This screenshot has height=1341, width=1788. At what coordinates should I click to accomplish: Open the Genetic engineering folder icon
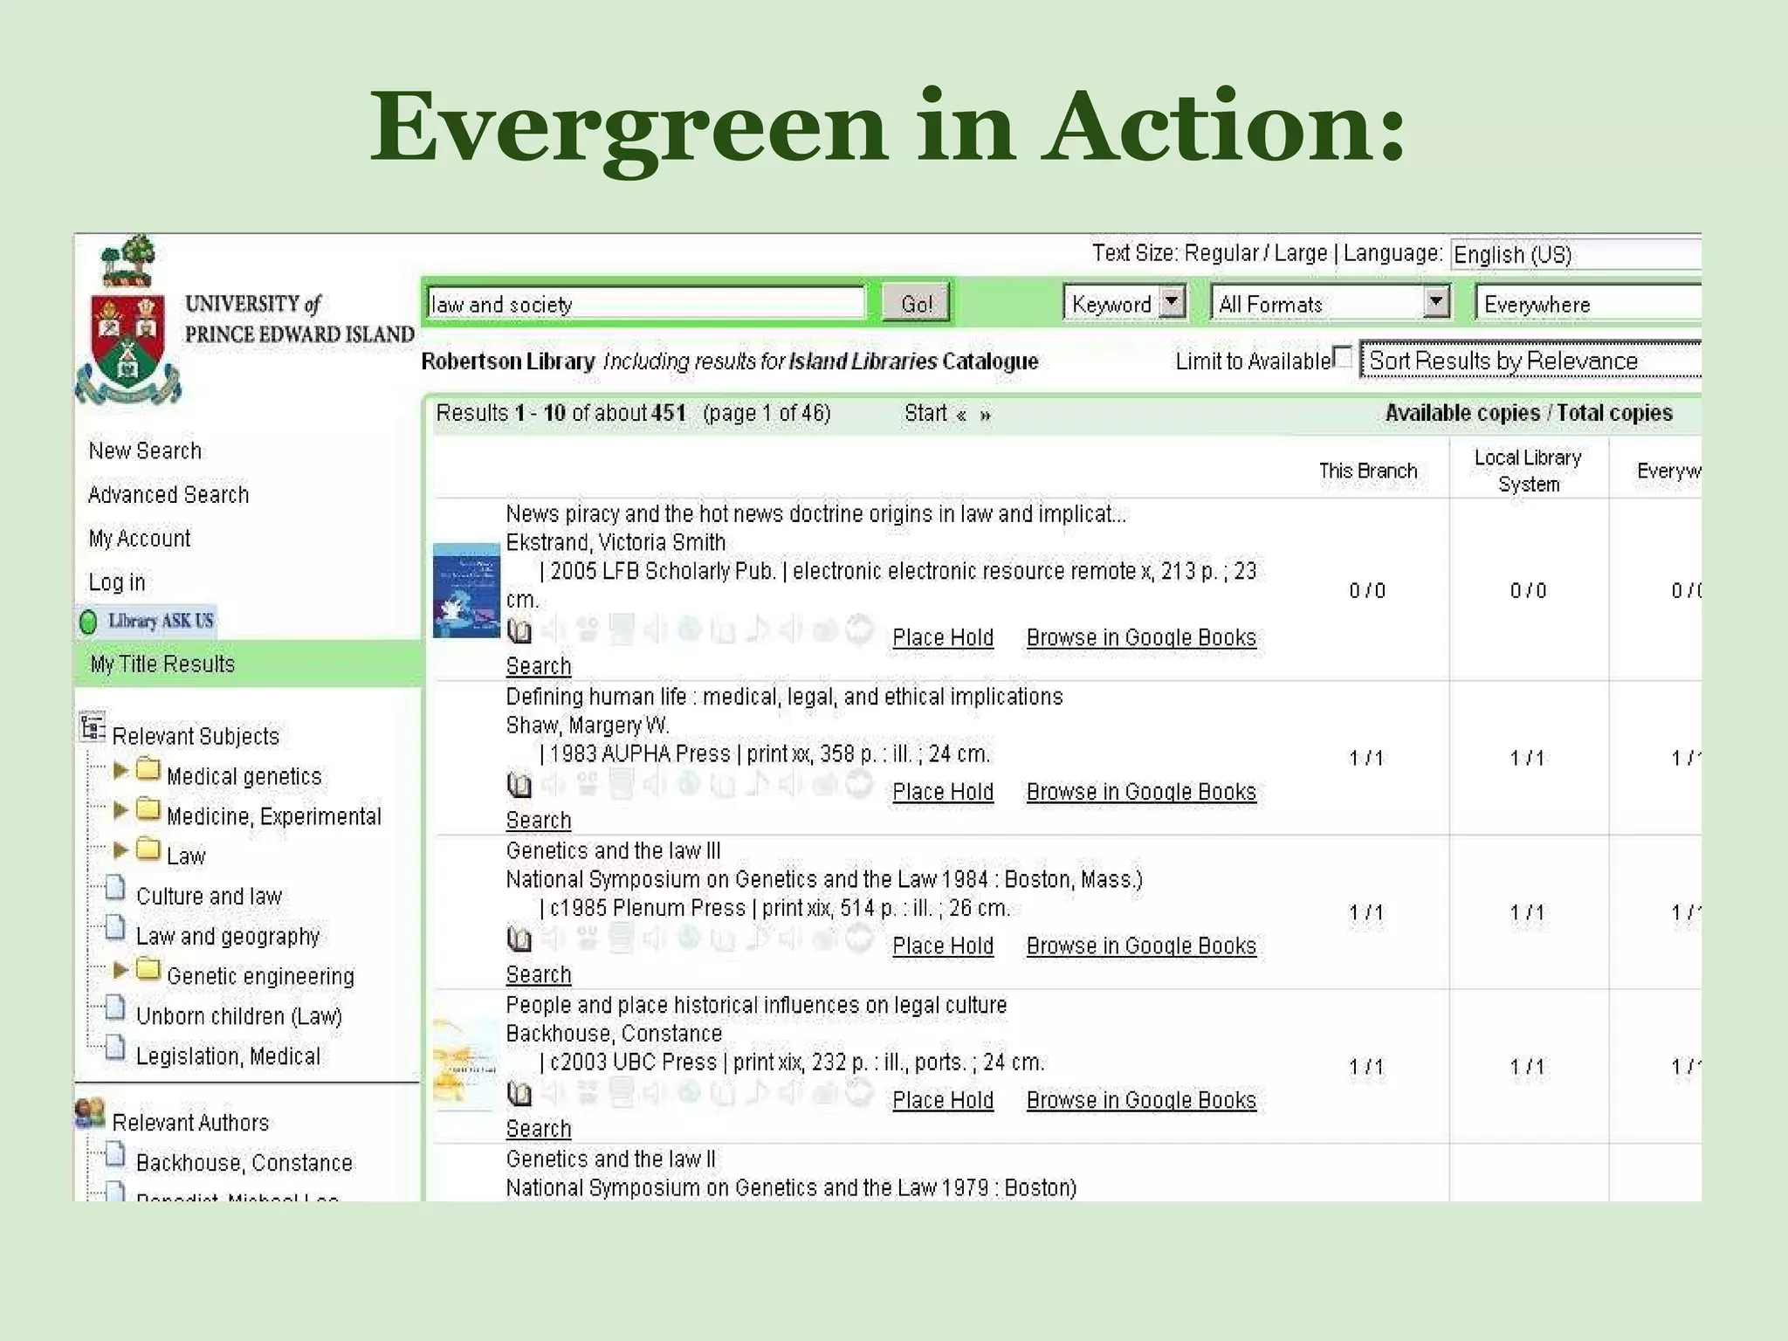point(148,970)
